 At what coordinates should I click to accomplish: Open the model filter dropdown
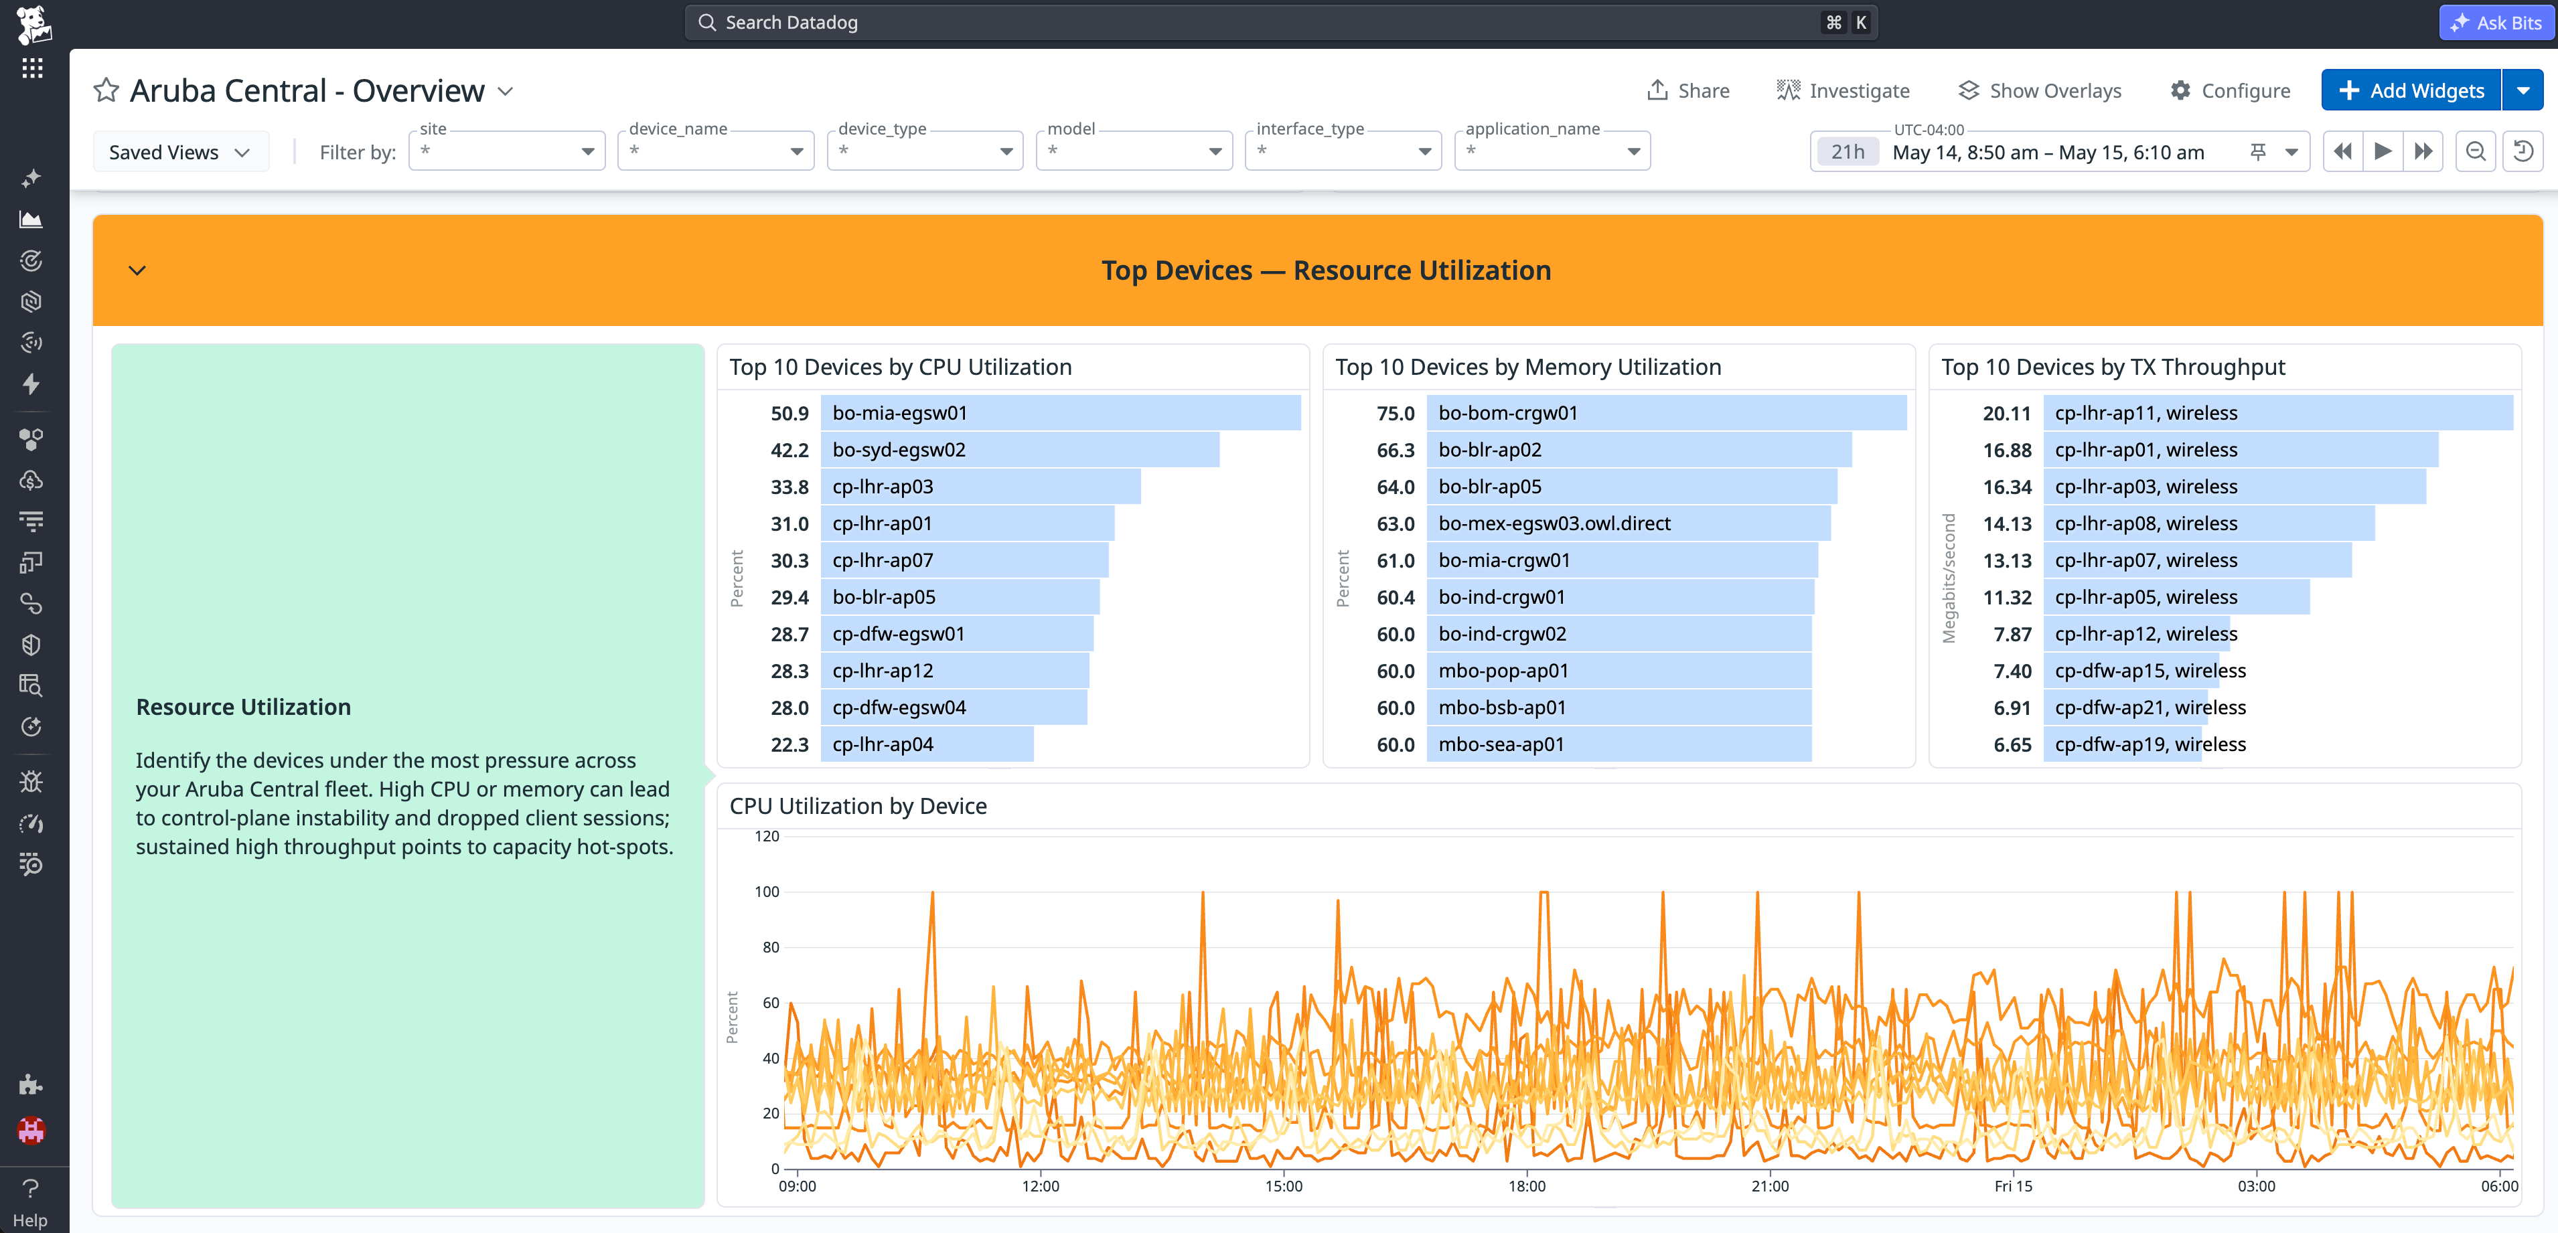click(x=1134, y=151)
